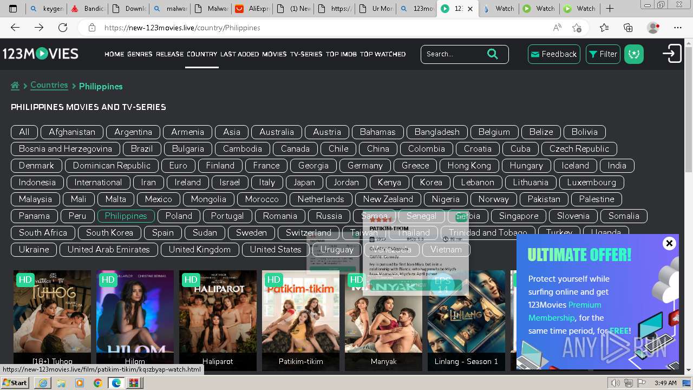The image size is (693, 390).
Task: Choose the United Kingdom country chip
Action: pyautogui.click(x=200, y=249)
